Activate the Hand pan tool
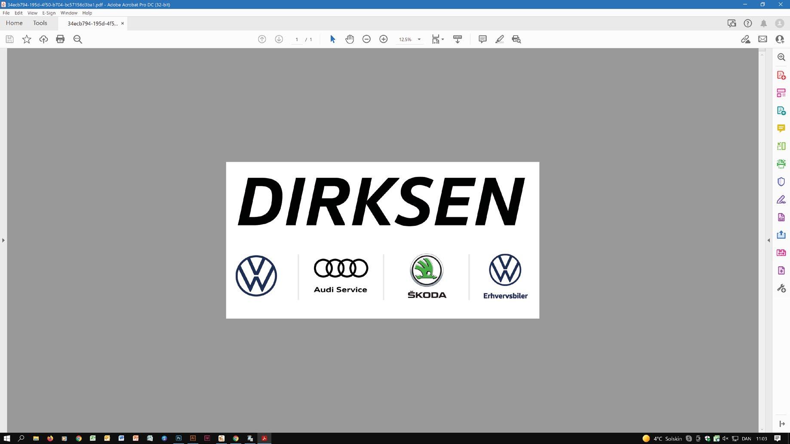The image size is (790, 444). pyautogui.click(x=350, y=39)
